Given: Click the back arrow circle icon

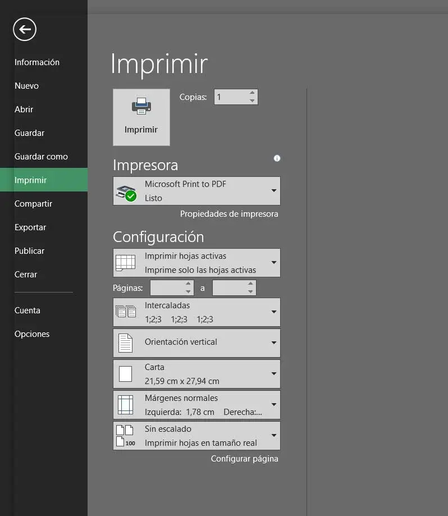Looking at the screenshot, I should point(25,29).
